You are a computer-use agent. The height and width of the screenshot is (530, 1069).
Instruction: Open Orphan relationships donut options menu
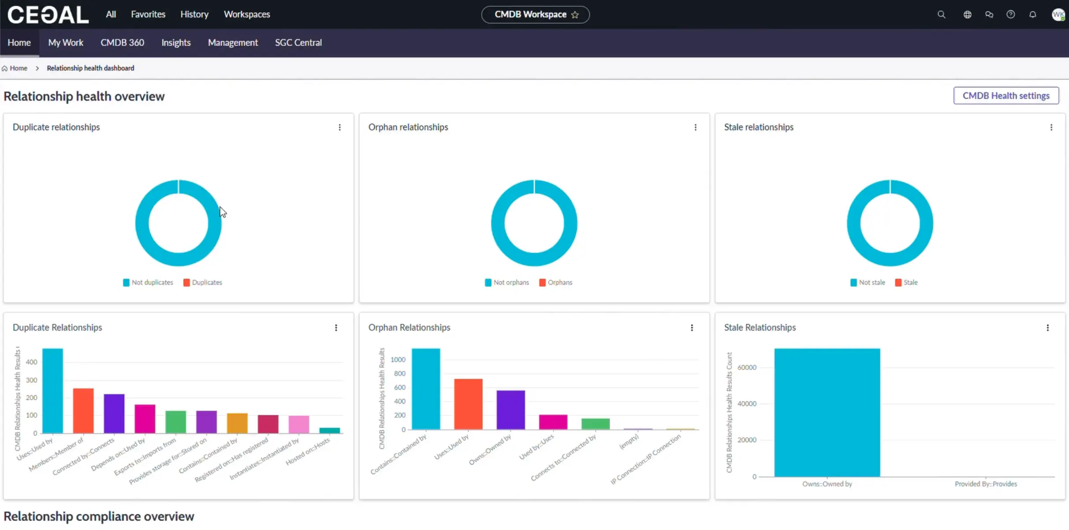click(696, 127)
